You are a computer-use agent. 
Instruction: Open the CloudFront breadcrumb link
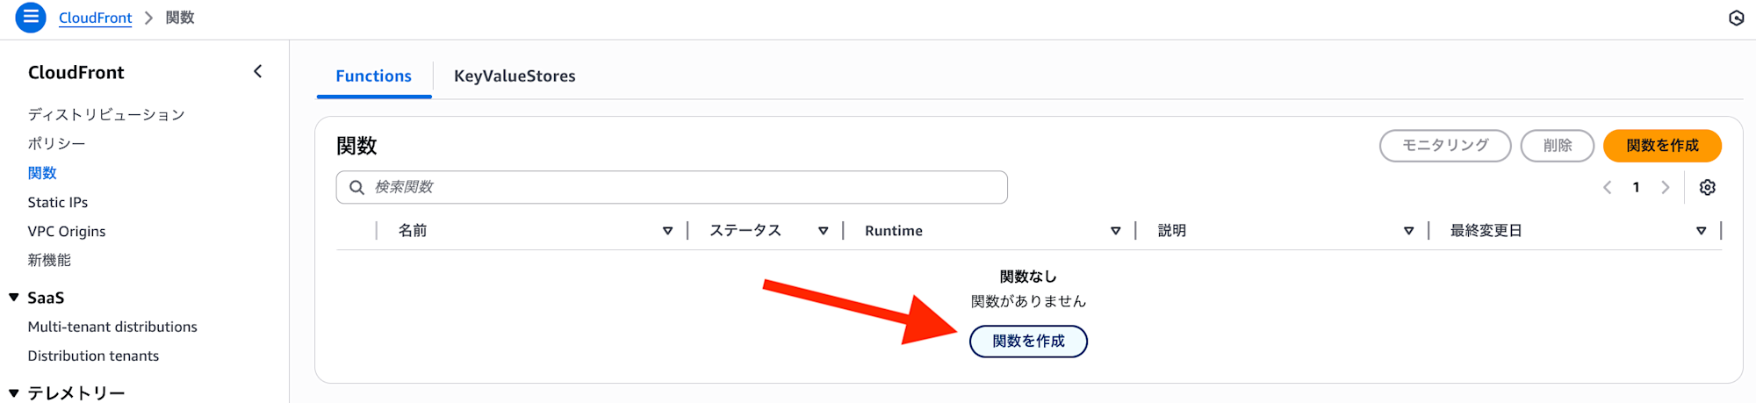(x=95, y=18)
